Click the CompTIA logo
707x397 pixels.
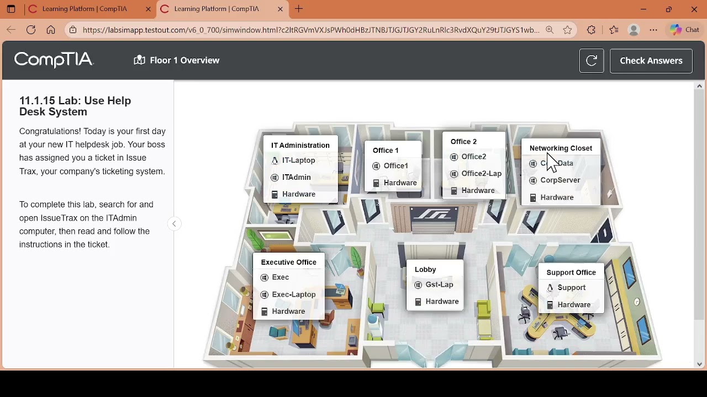54,60
